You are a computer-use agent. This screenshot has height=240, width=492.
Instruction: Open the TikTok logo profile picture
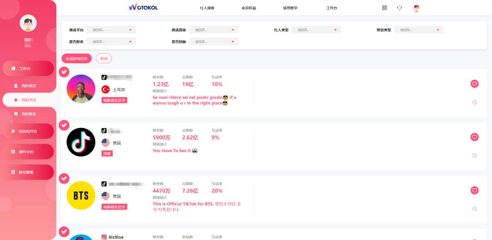tap(81, 142)
